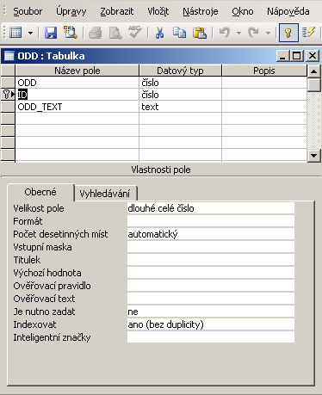322x395 pixels.
Task: Toggle the Primary Key button
Action: (x=288, y=33)
